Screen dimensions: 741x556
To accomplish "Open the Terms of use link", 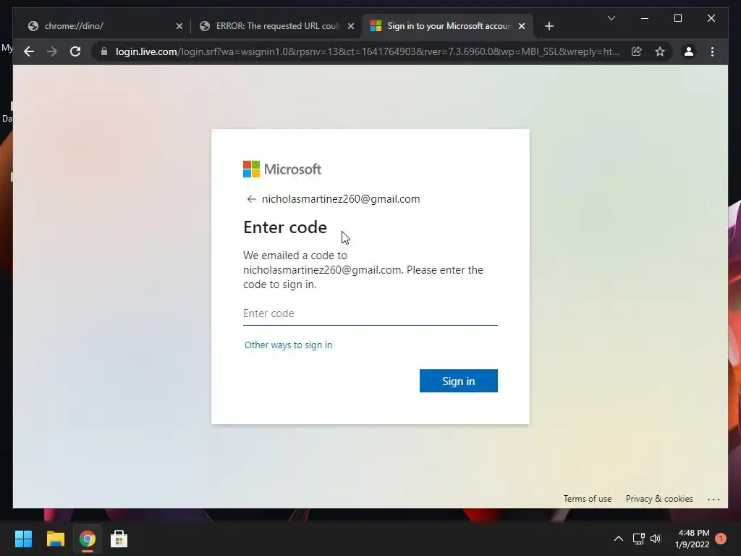I will click(588, 499).
